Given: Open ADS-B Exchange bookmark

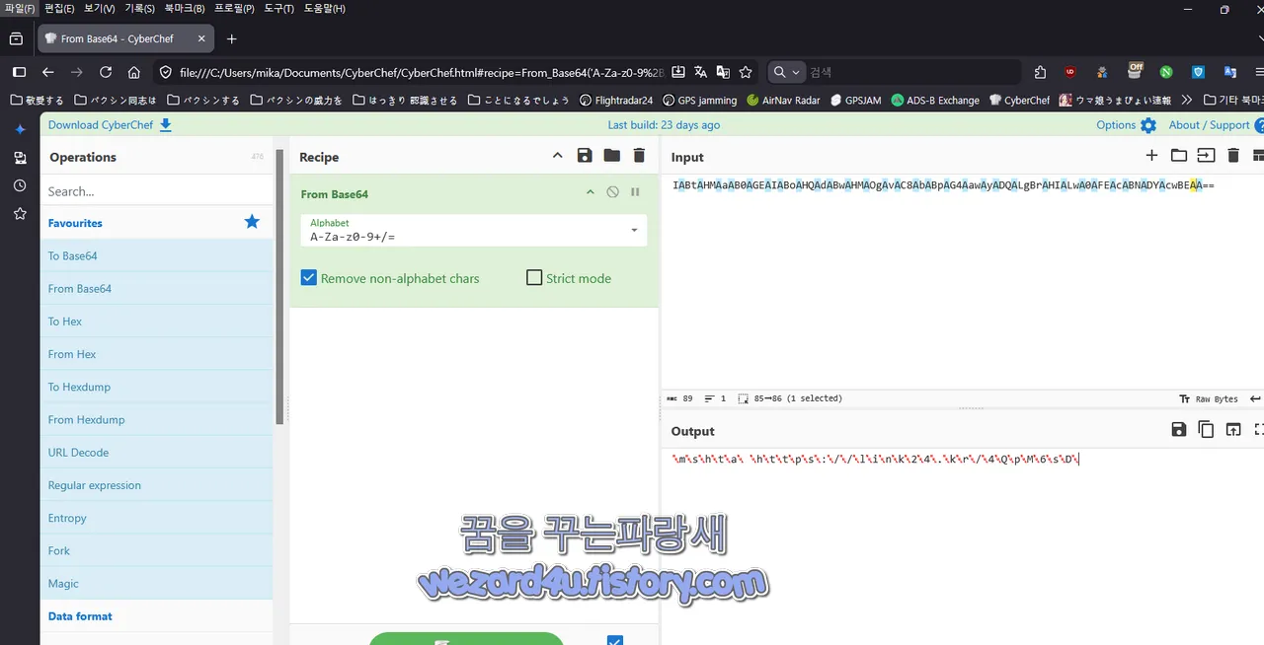Looking at the screenshot, I should [935, 100].
